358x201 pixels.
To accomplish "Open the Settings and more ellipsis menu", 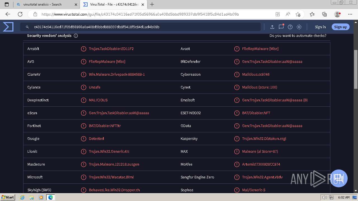I will coord(350,14).
